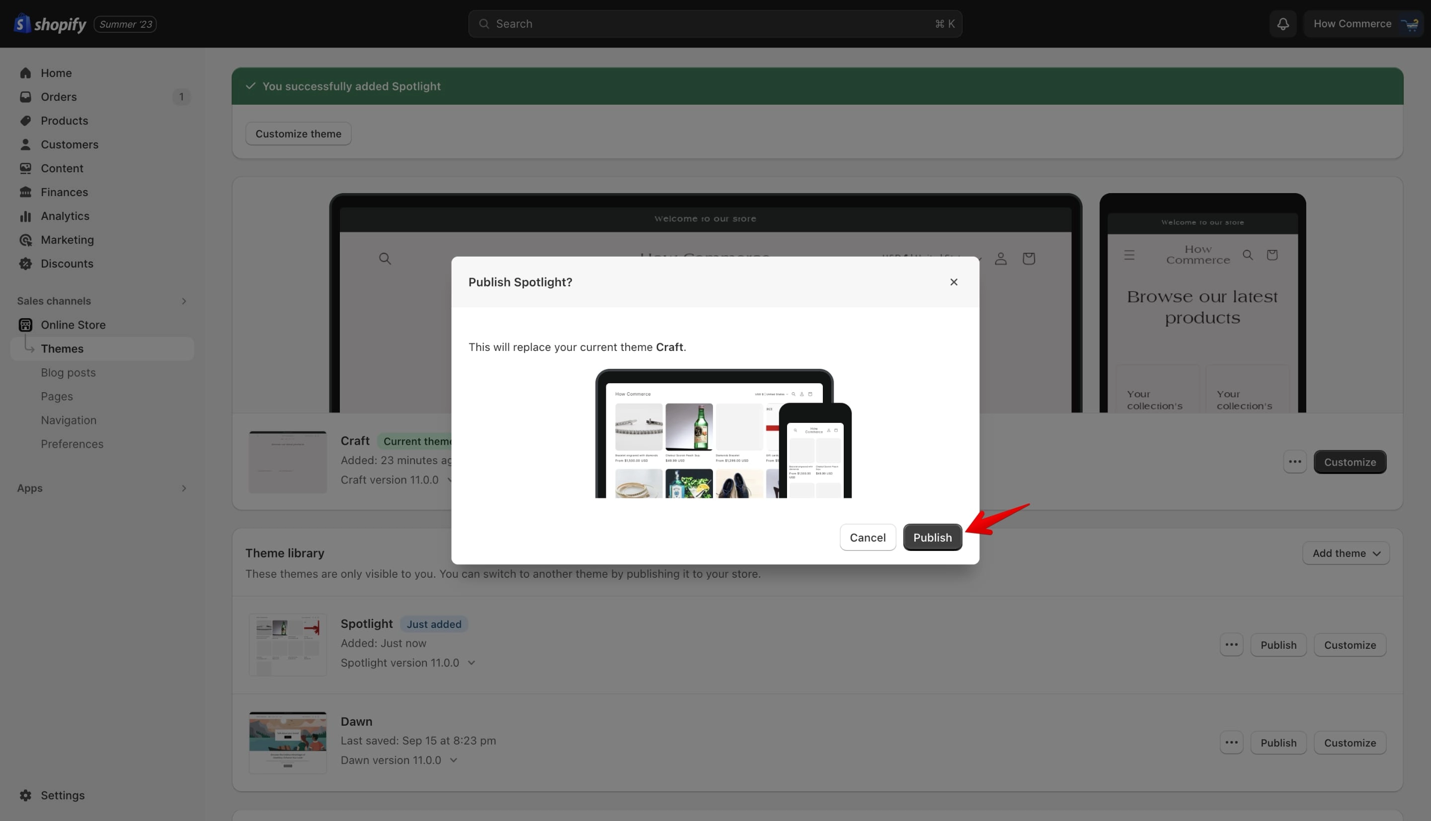Click Cancel in the dialog
This screenshot has width=1431, height=821.
867,538
